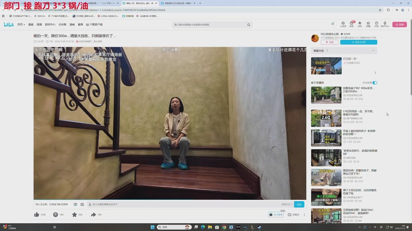
Task: Open the 收藏 favorites icon
Action: [x=368, y=24]
